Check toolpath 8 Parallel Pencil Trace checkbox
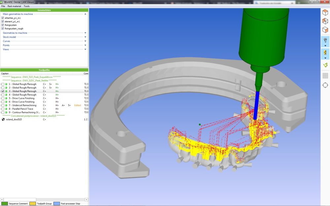The image size is (330, 206). click(3, 109)
